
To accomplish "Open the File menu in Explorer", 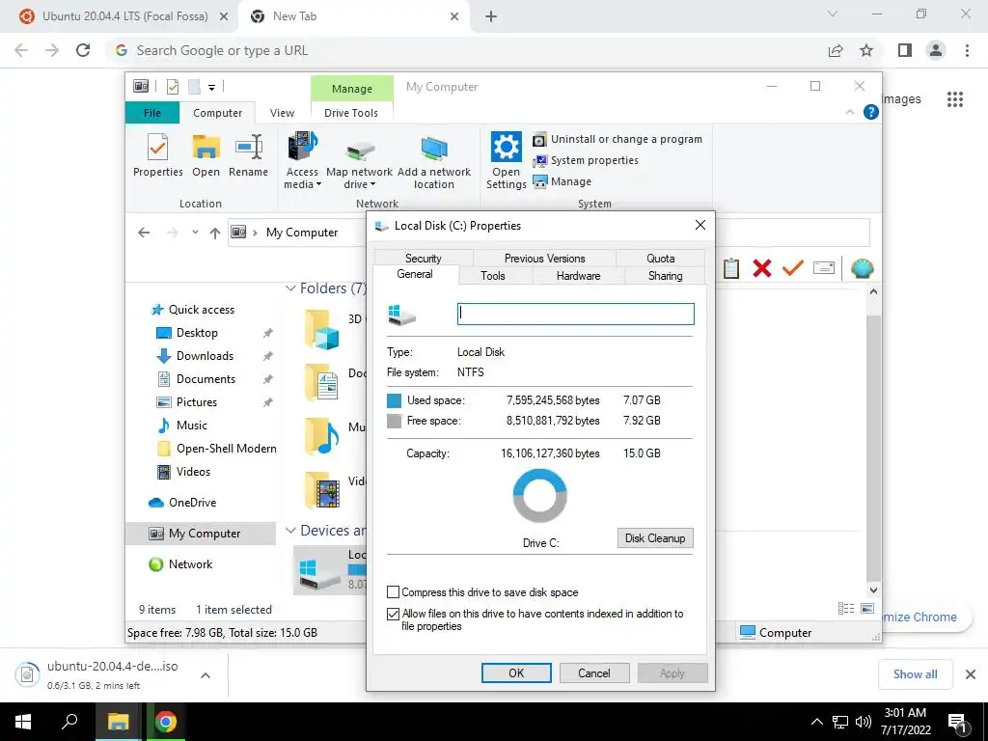I will 152,113.
